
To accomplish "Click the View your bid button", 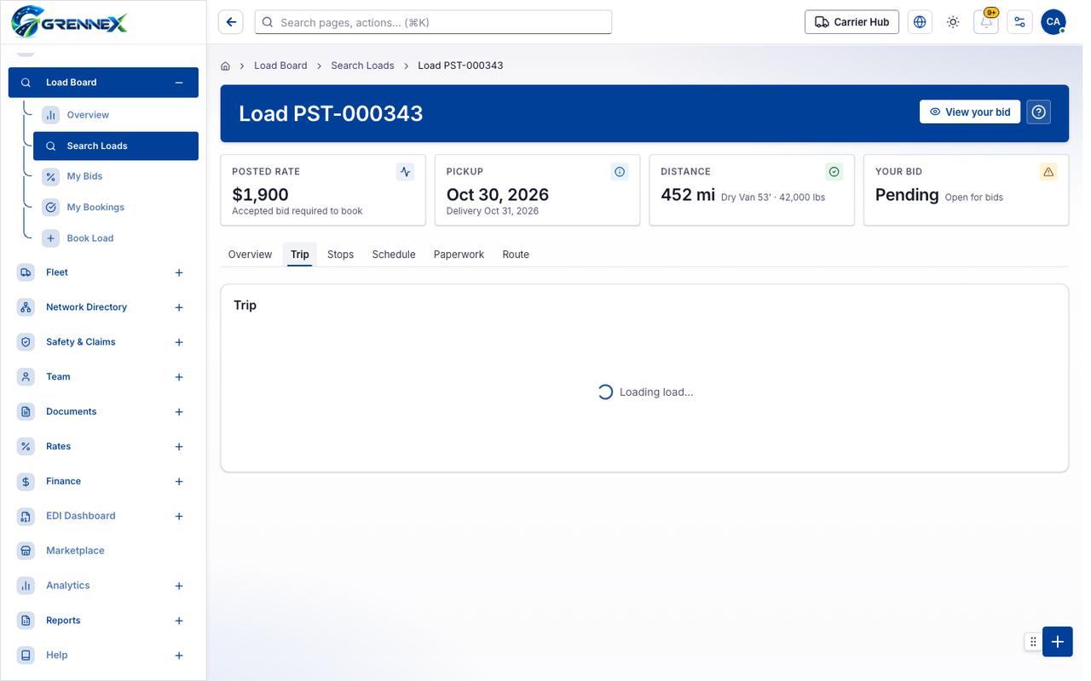I will (970, 112).
